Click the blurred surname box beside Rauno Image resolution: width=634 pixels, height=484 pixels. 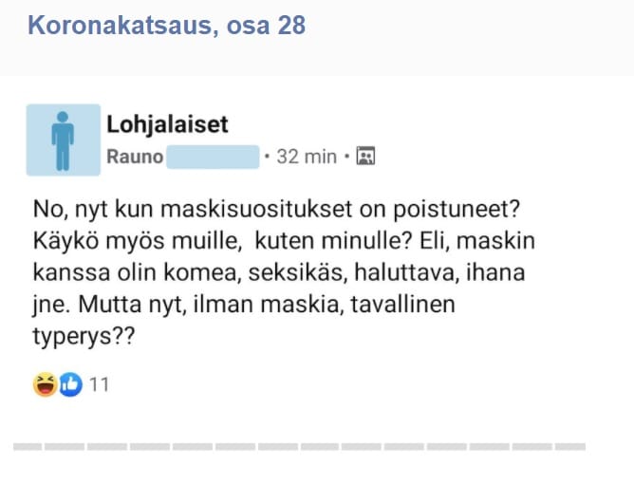(x=213, y=157)
